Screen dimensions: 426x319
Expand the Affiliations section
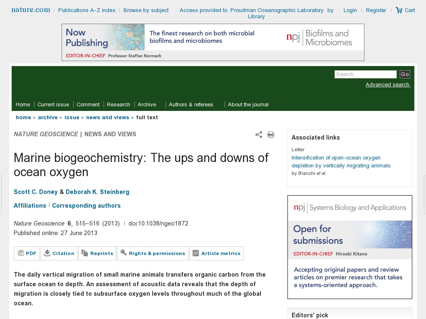(x=30, y=206)
